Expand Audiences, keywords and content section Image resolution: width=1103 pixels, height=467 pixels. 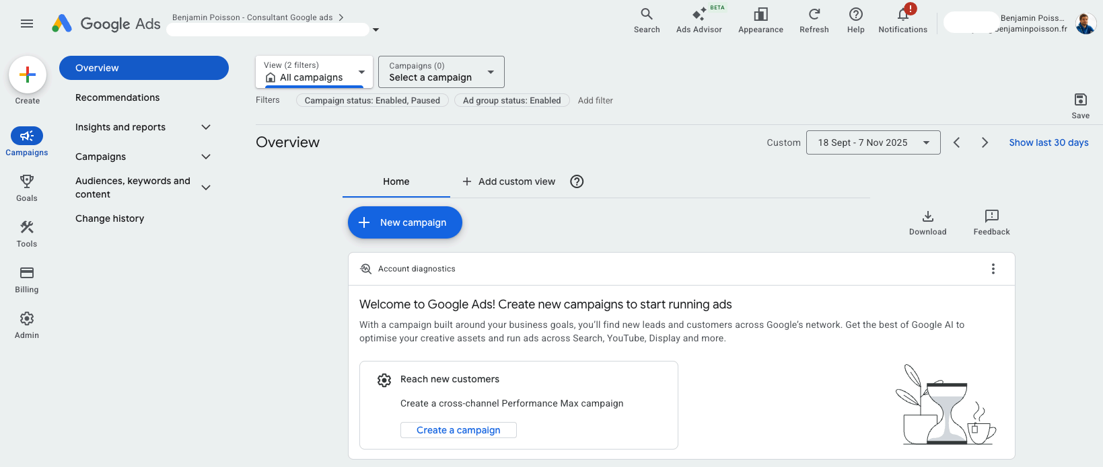(x=206, y=187)
